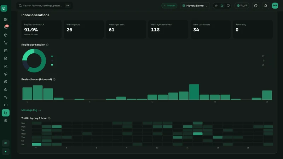Open the campaigns megaphone icon in sidebar
This screenshot has width=283, height=159.
[x=6, y=74]
